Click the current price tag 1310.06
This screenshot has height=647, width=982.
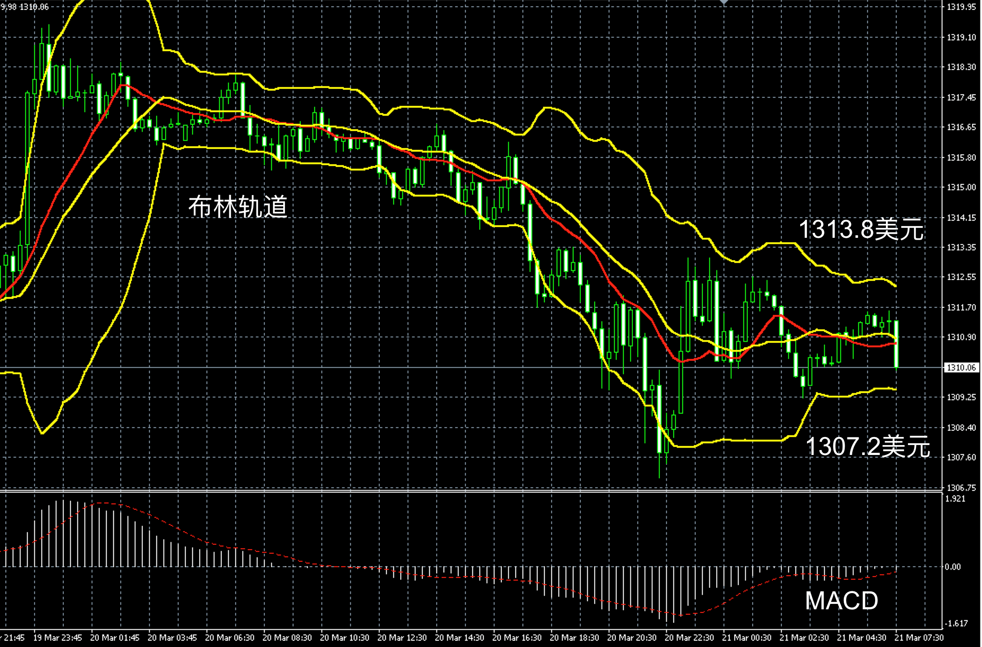[x=961, y=368]
